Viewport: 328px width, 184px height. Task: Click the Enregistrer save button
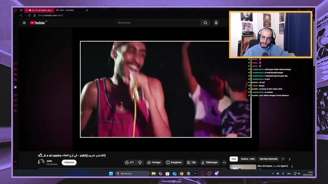[x=174, y=162]
